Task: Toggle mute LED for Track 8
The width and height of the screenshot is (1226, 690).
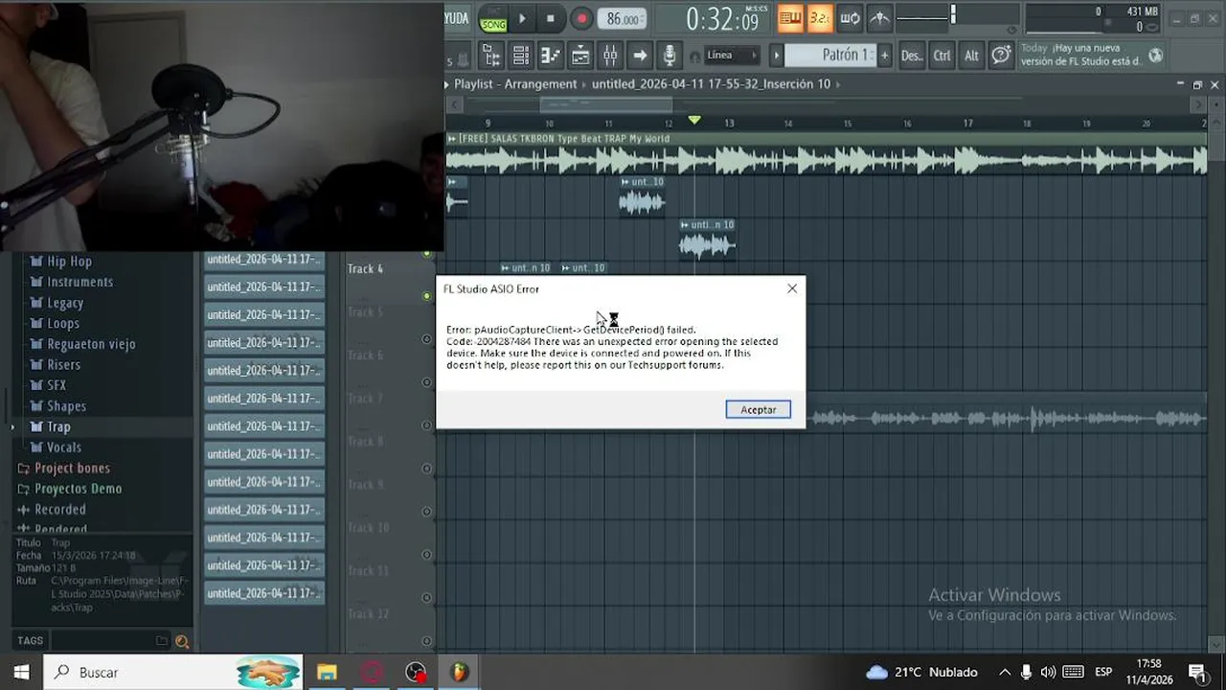Action: (427, 469)
